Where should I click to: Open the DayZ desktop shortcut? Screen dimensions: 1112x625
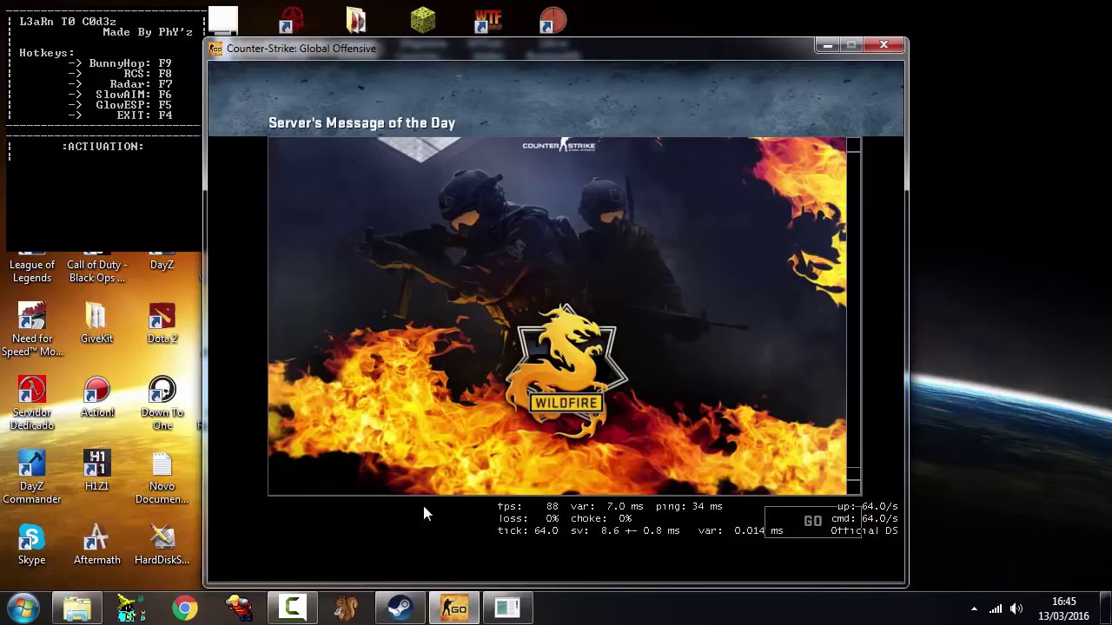pyautogui.click(x=162, y=264)
